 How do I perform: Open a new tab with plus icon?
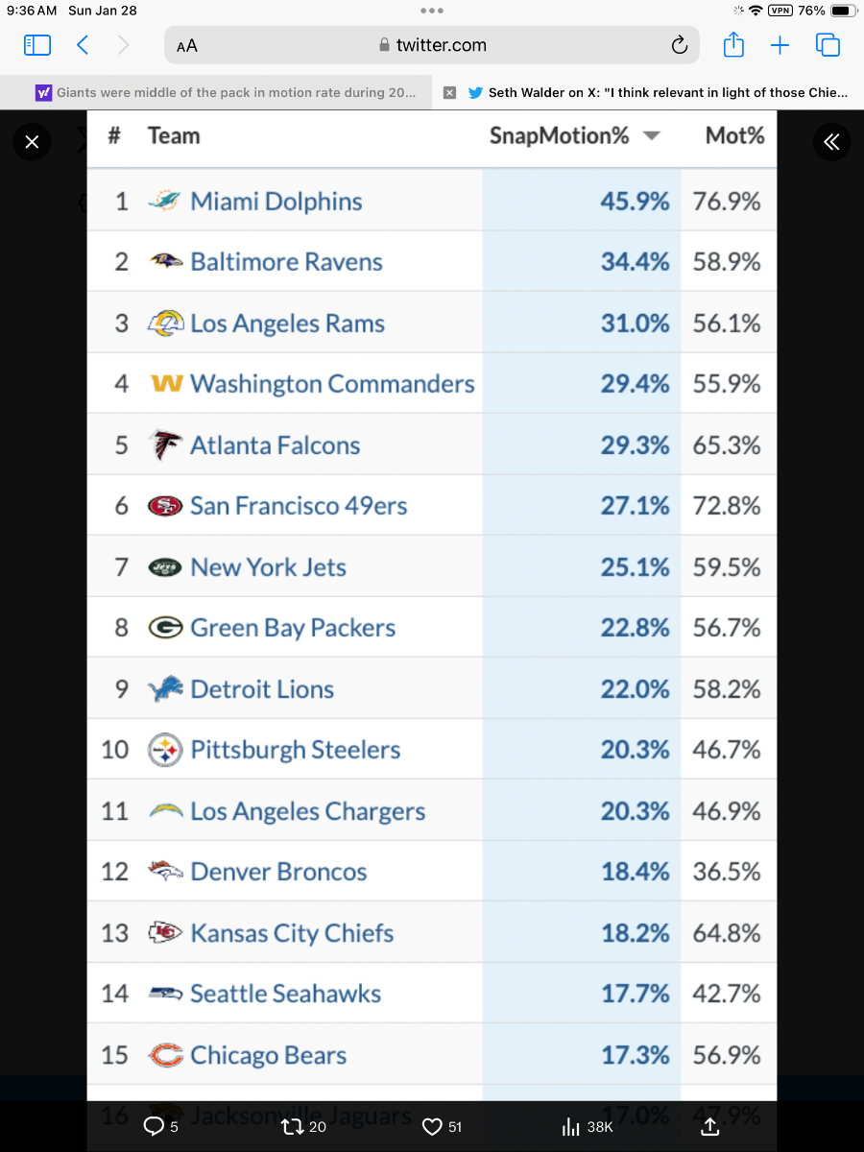(x=780, y=45)
